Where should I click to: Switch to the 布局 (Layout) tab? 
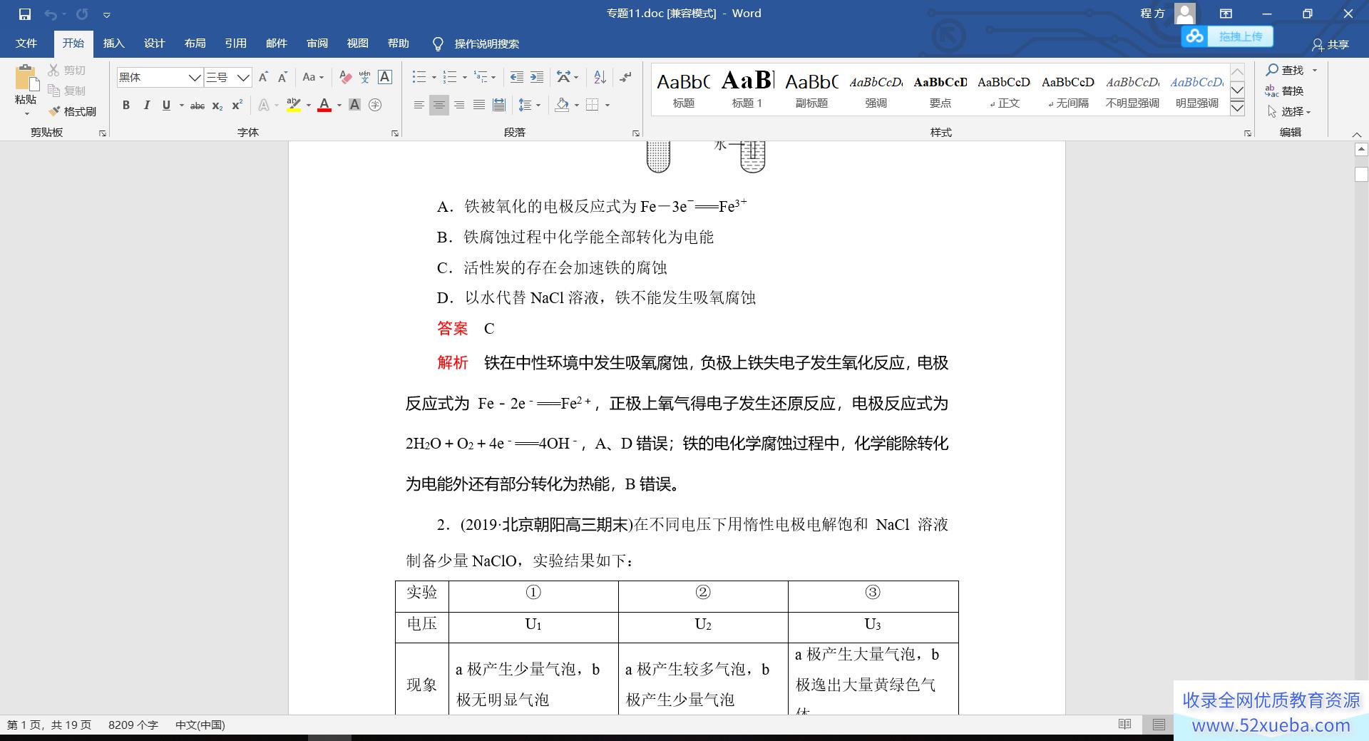click(195, 44)
